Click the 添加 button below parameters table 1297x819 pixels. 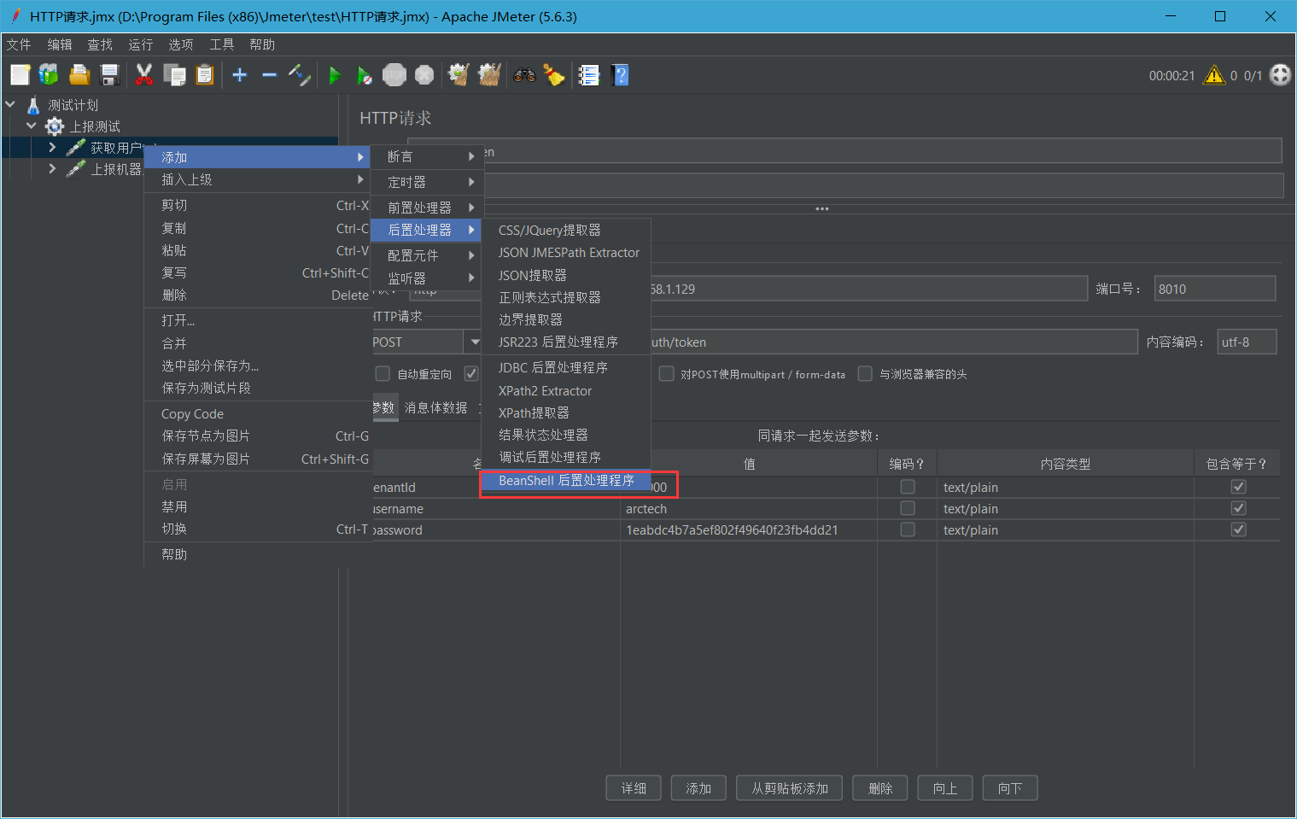pyautogui.click(x=698, y=788)
